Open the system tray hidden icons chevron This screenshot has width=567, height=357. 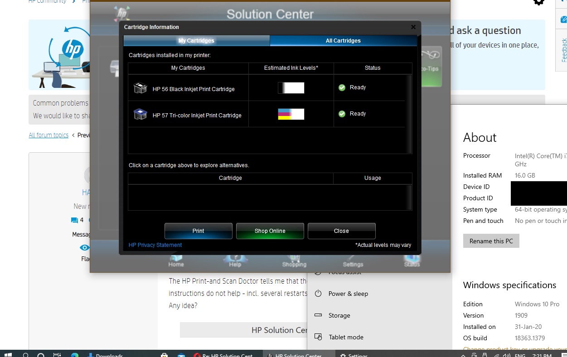[x=463, y=355]
